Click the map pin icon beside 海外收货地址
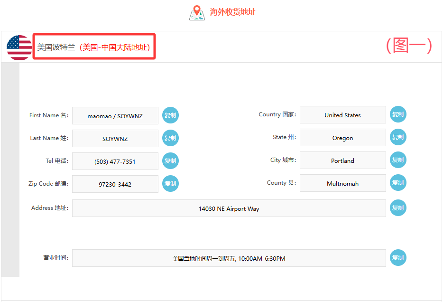 point(197,12)
